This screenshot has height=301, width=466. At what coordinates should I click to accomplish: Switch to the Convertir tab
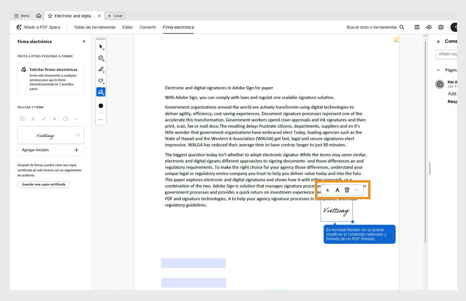[x=148, y=27]
